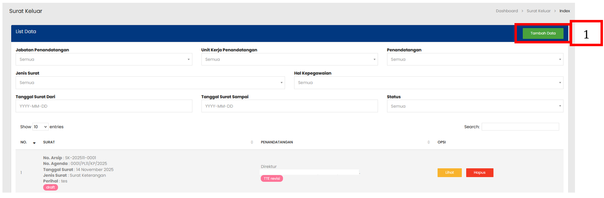Click the pink draft status badge
Screen dimensions: 604x198
(51, 188)
